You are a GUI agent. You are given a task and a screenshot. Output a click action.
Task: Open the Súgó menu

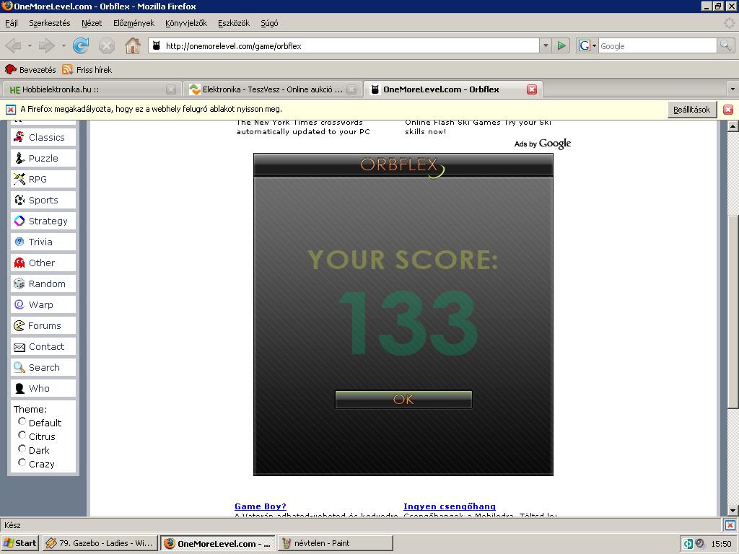tap(269, 23)
